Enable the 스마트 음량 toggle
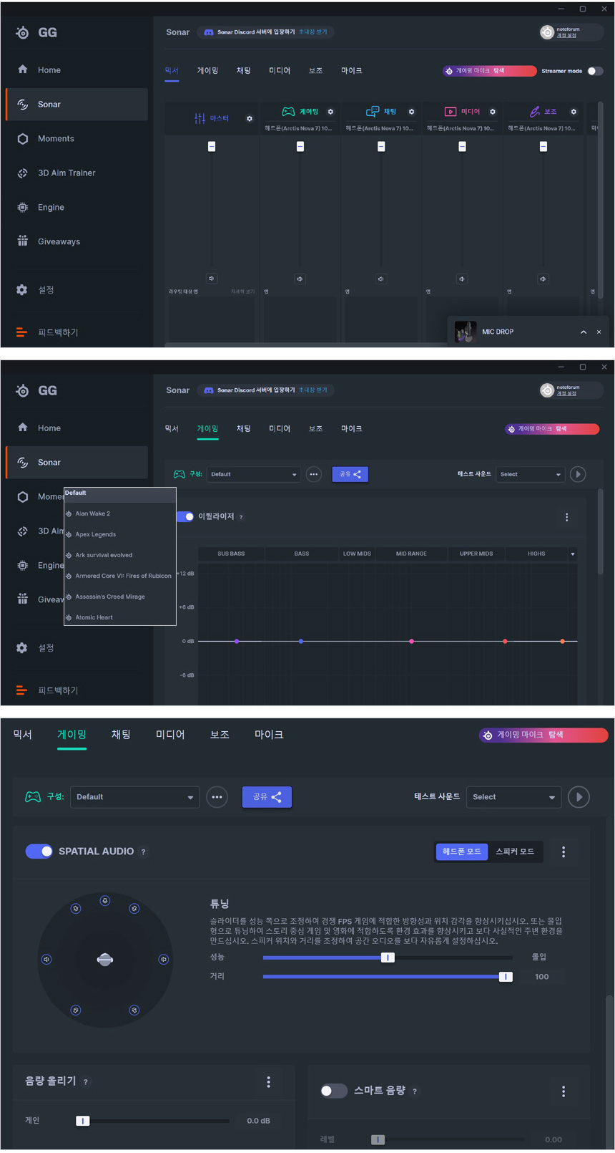Viewport: 615px width, 1153px height. tap(333, 1091)
